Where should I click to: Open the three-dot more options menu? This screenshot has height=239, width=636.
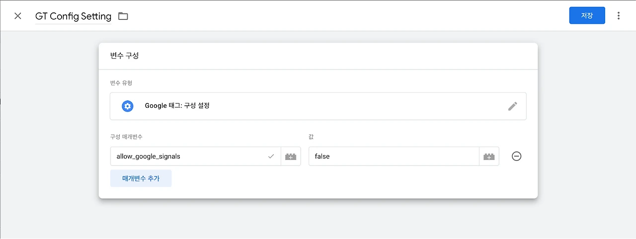(x=619, y=16)
